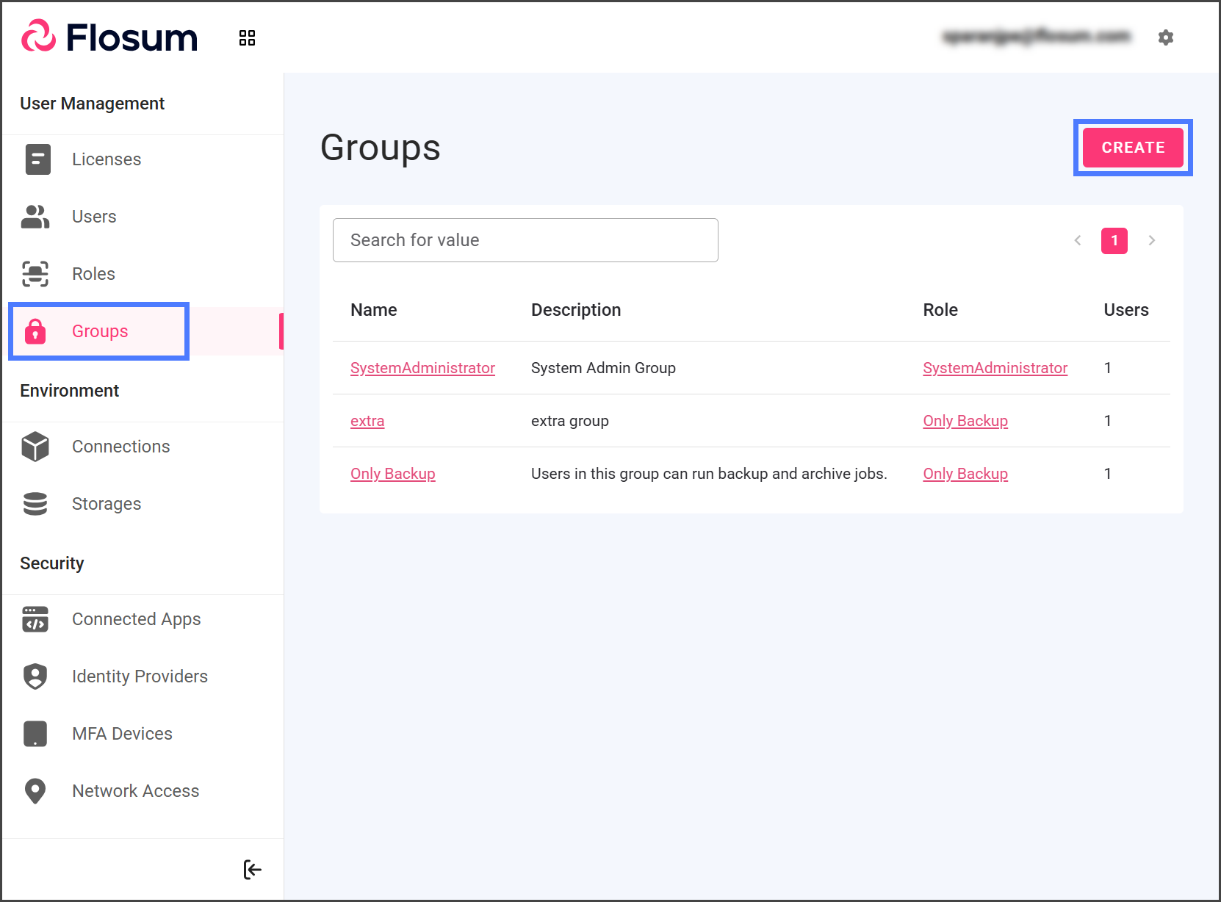Collapse the sidebar with arrow icon
The image size is (1221, 902).
tap(252, 870)
